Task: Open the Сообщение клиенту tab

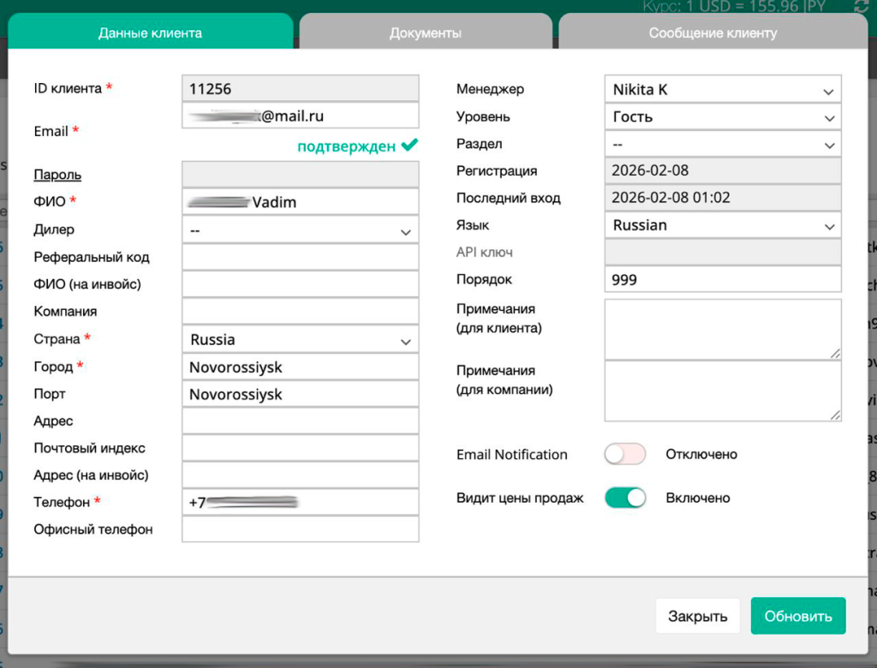Action: (x=713, y=33)
